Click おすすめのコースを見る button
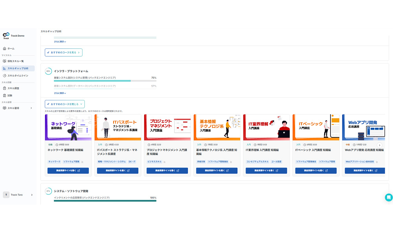Viewport: 393px width, 233px height. 63,52
